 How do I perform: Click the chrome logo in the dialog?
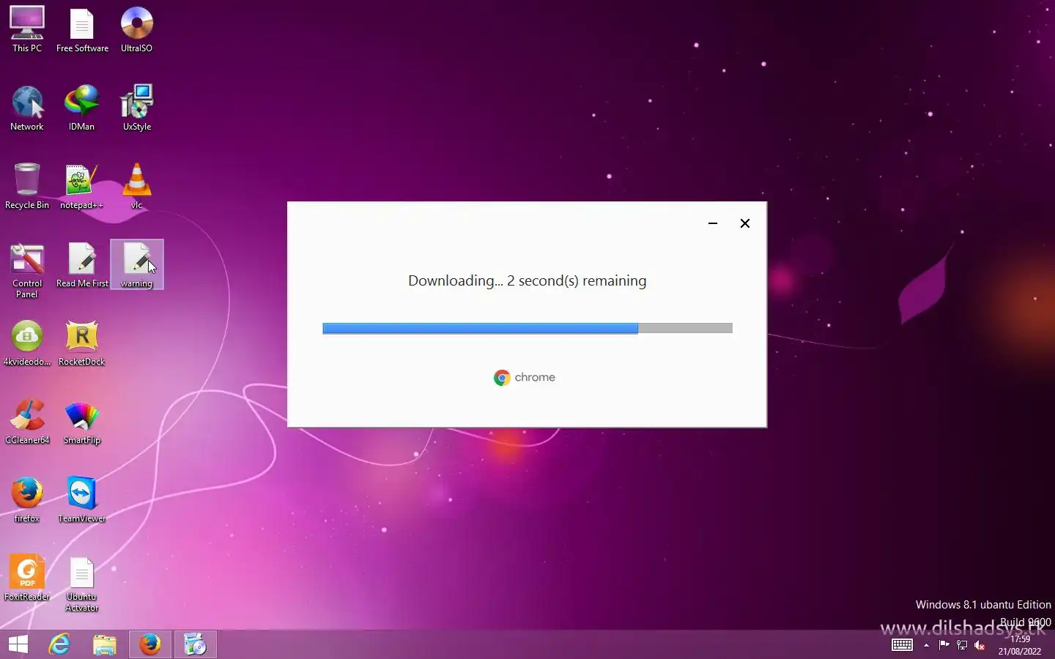525,378
